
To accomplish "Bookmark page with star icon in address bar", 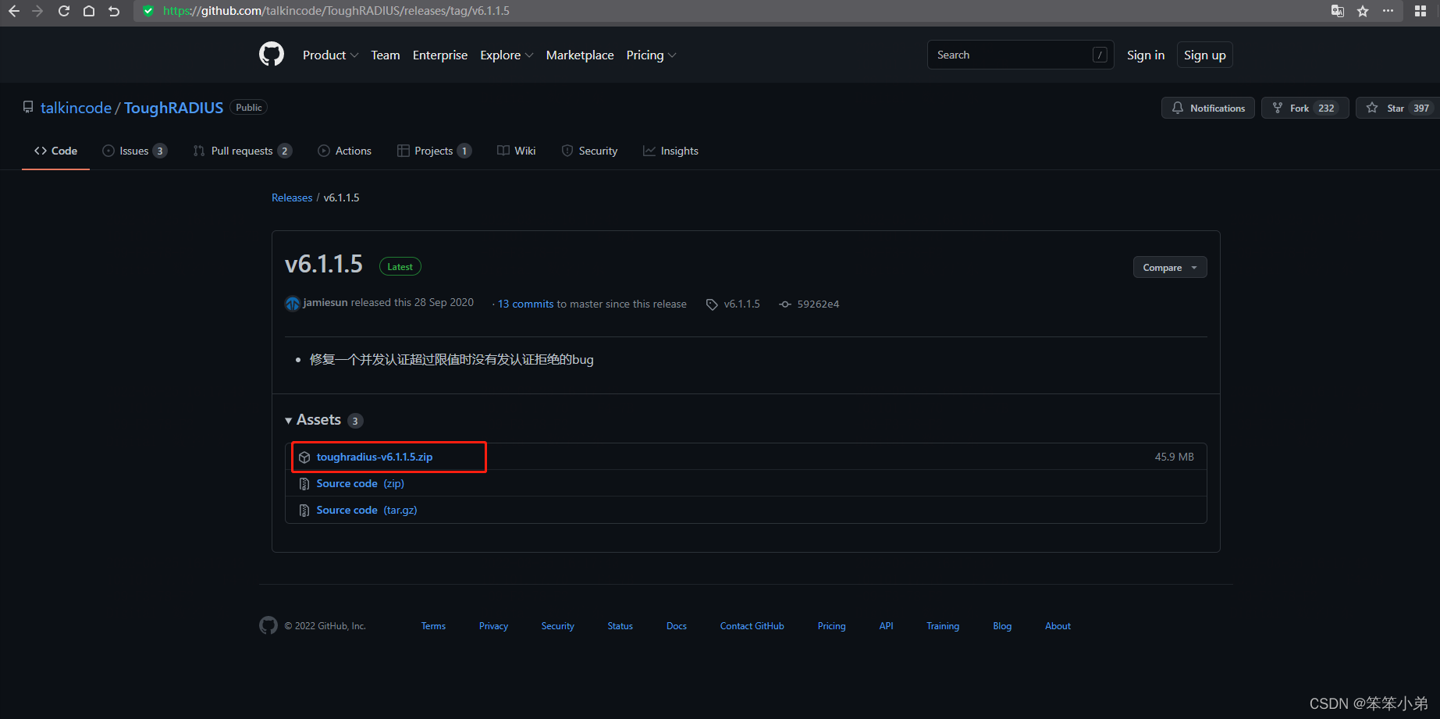I will 1363,11.
